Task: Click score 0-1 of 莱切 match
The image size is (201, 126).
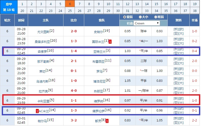Action: point(74,71)
